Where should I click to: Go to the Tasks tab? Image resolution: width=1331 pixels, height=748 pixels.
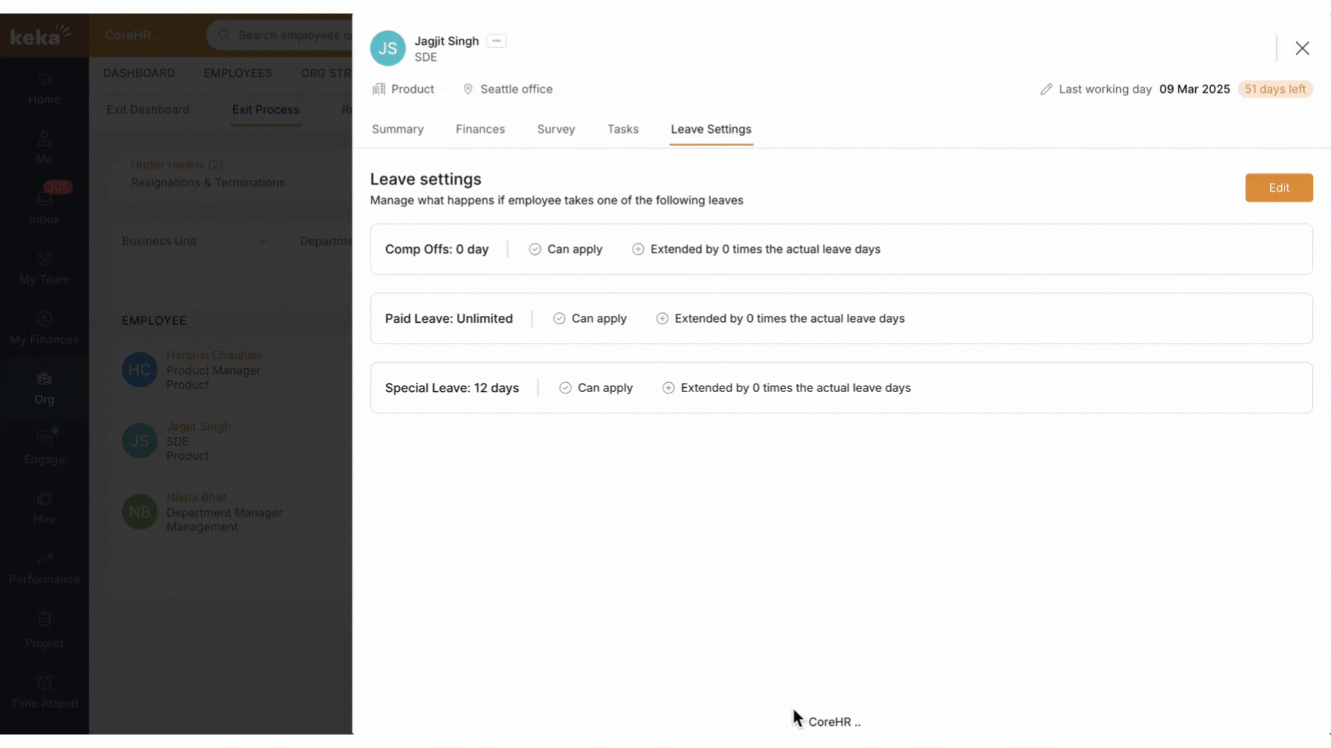[x=623, y=130]
